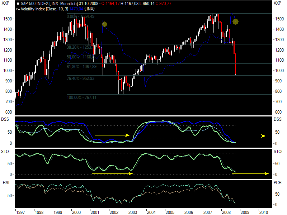Click the '2003' year on time axis
This screenshot has height=215, width=287.
point(132,212)
